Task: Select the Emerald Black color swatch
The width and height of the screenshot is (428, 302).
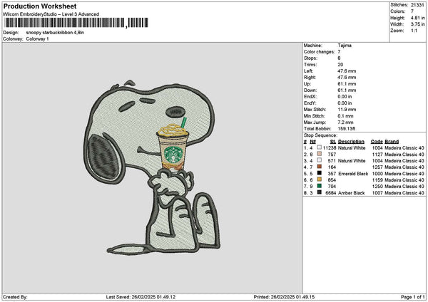Action: click(x=319, y=173)
